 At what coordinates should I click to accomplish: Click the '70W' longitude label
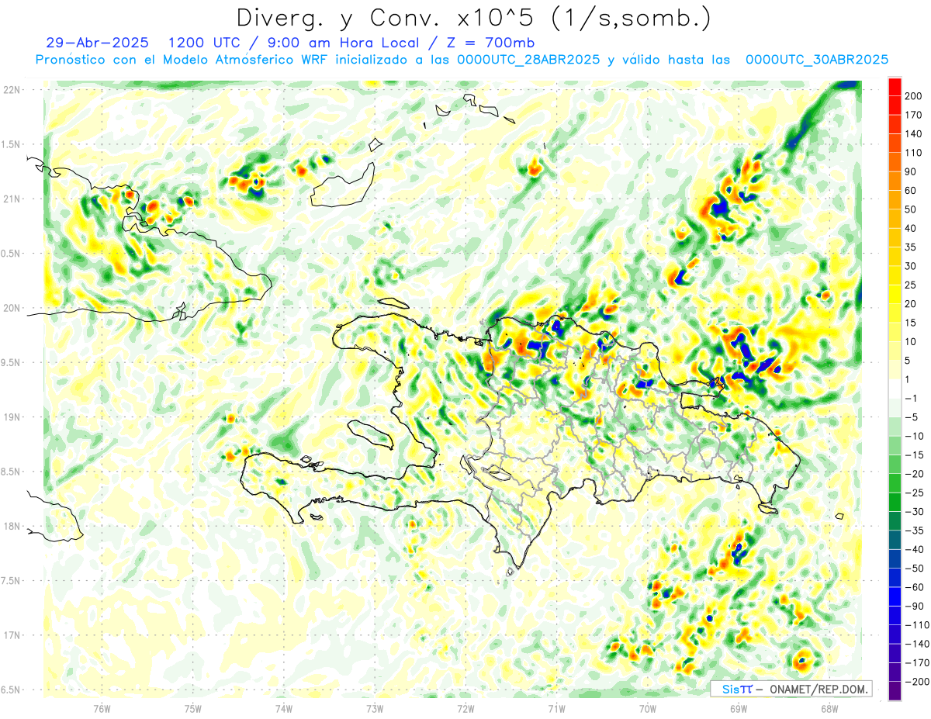[648, 709]
